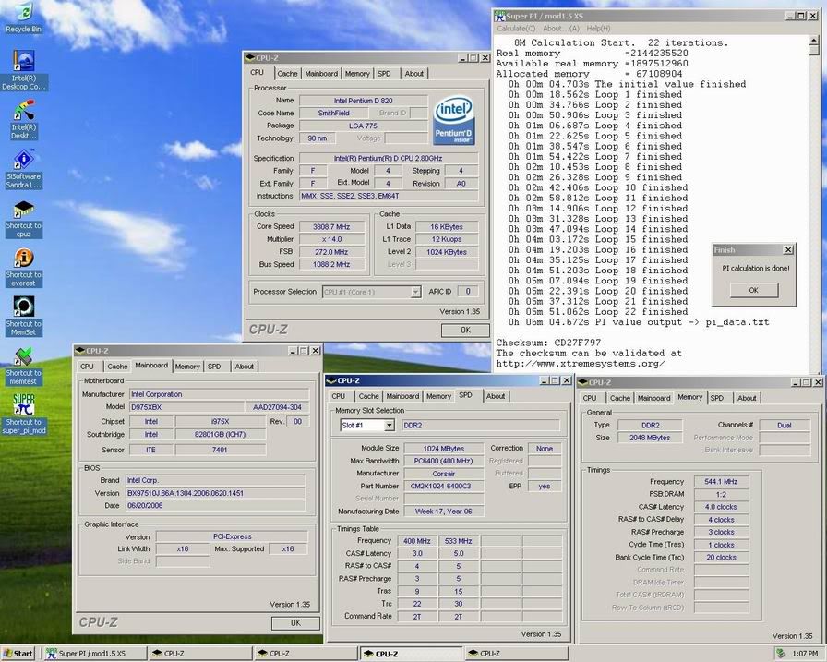Screen dimensions: 827x662
Task: Click the Windows Start button
Action: [18, 653]
